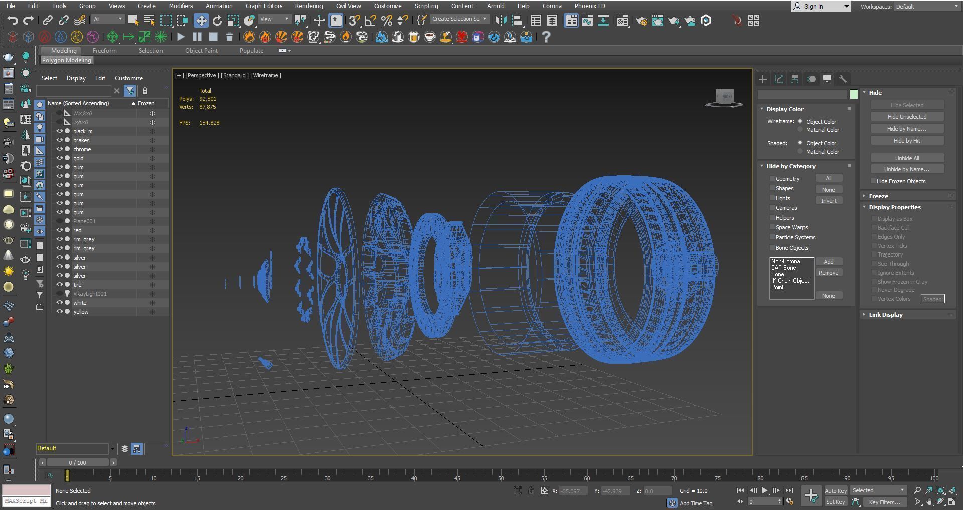Click the Unhide All button
Screen dimensions: 963x510
pos(907,158)
